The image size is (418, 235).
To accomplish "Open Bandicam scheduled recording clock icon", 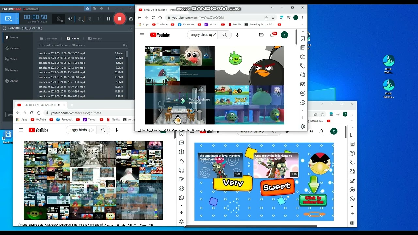I will 102,8.
